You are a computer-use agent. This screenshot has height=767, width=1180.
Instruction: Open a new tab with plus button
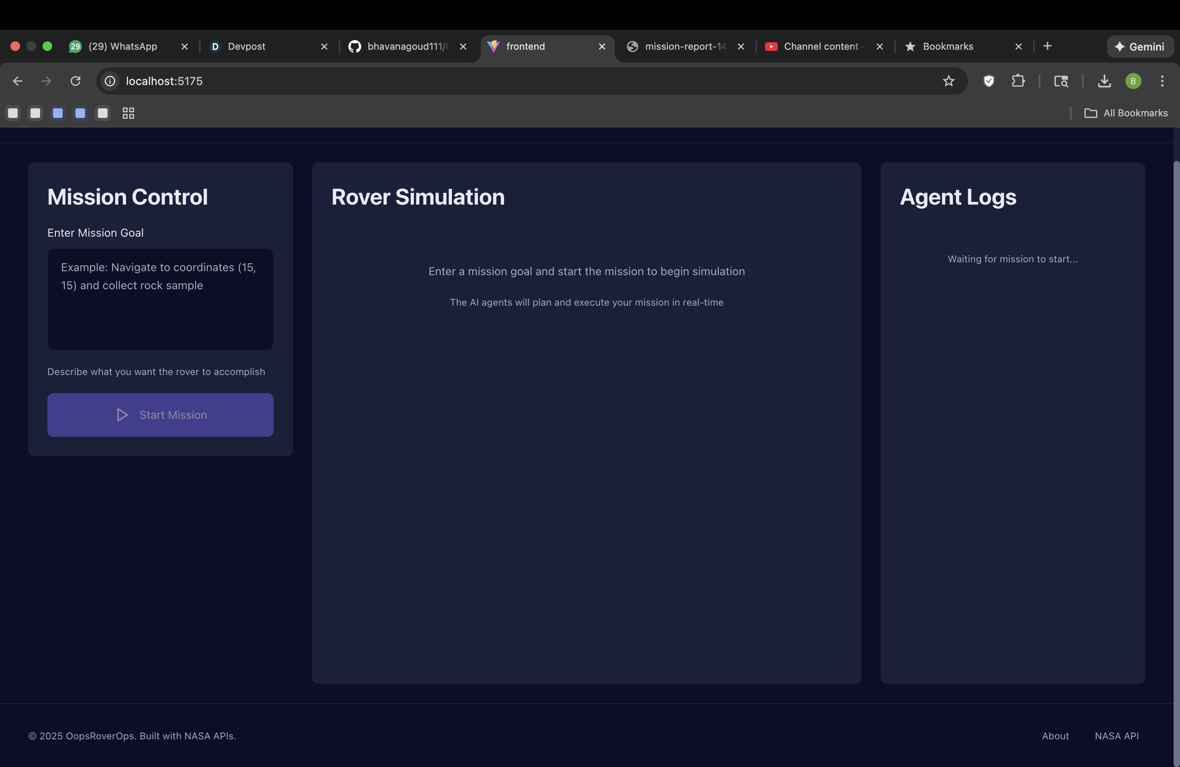(x=1047, y=46)
